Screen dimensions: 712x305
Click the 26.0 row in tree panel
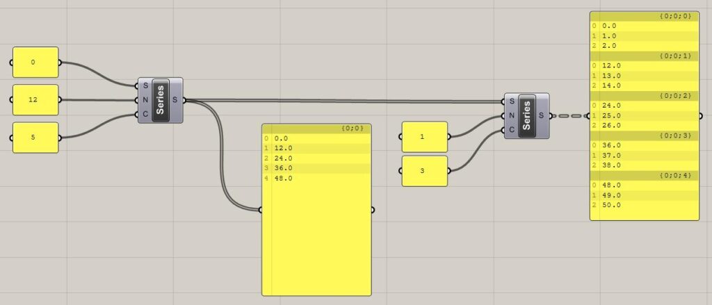(x=645, y=126)
